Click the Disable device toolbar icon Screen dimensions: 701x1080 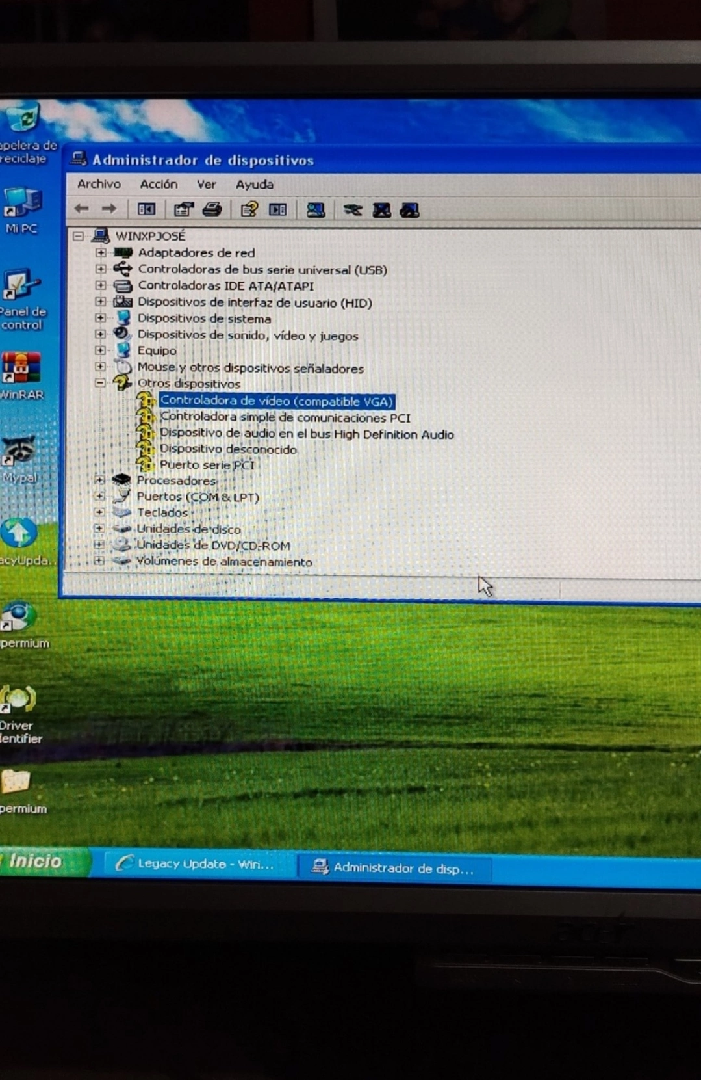tap(381, 210)
